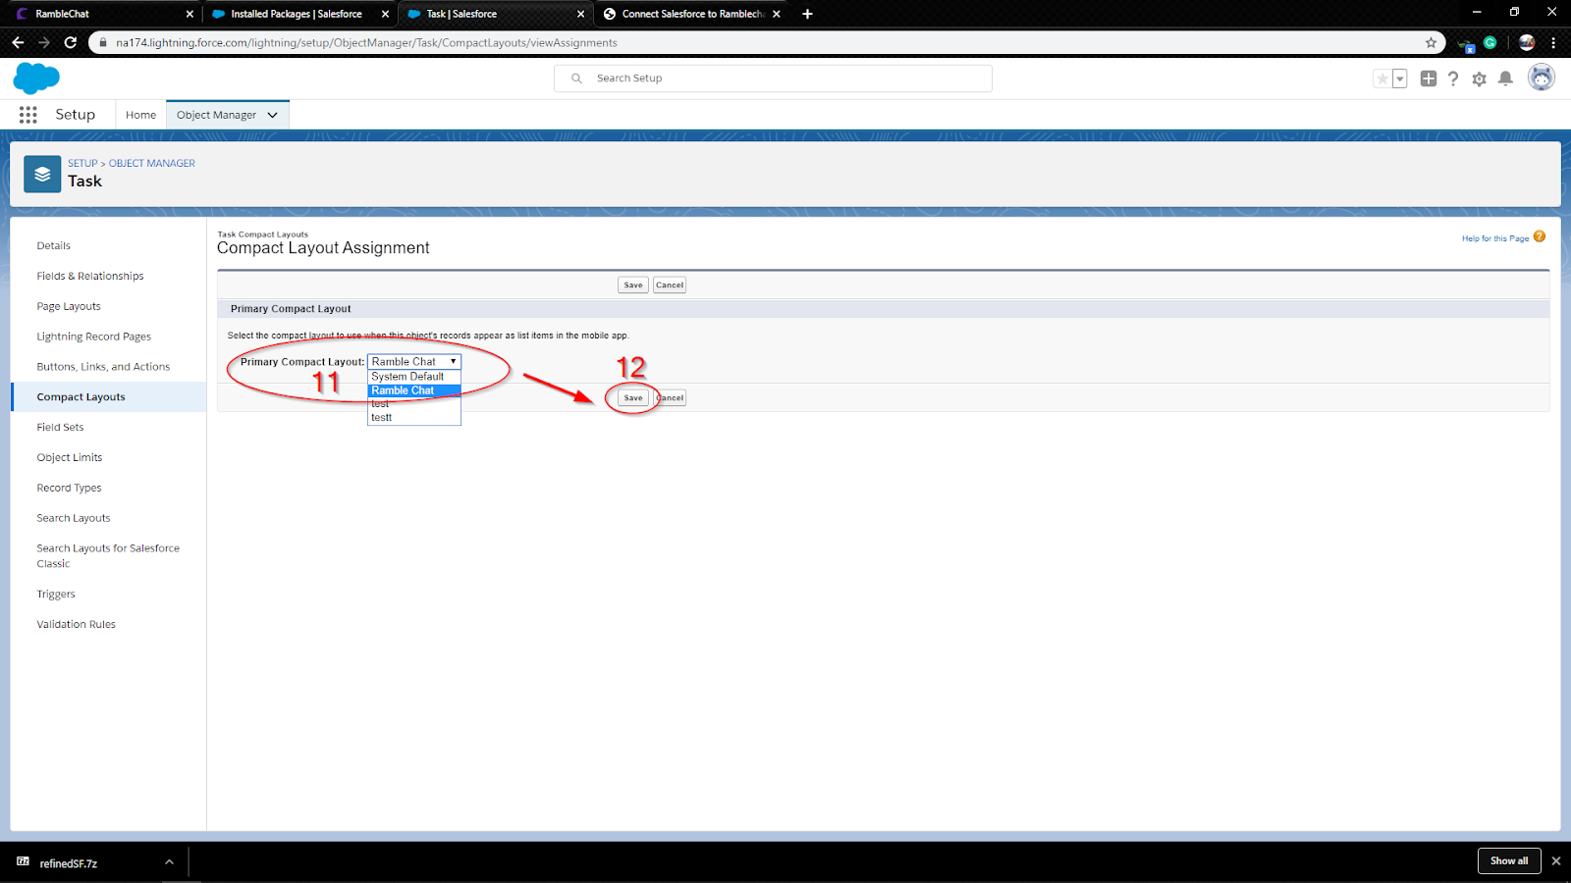This screenshot has height=883, width=1571.
Task: Click the Salesforce cloud logo
Action: pyautogui.click(x=36, y=78)
